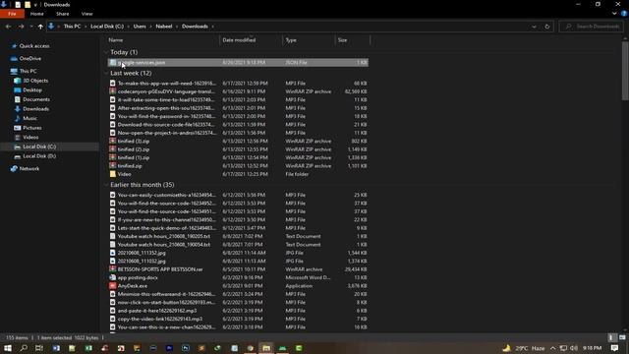629x354 pixels.
Task: Select Desktop in sidebar
Action: tap(32, 90)
